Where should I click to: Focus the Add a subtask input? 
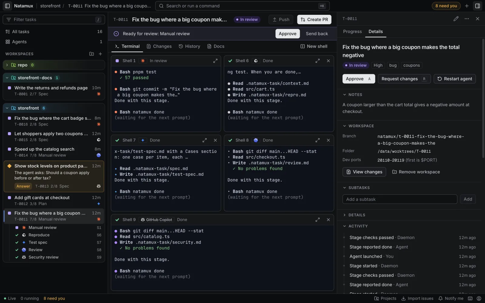400,199
